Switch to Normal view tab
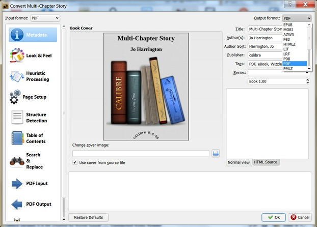 (x=239, y=162)
